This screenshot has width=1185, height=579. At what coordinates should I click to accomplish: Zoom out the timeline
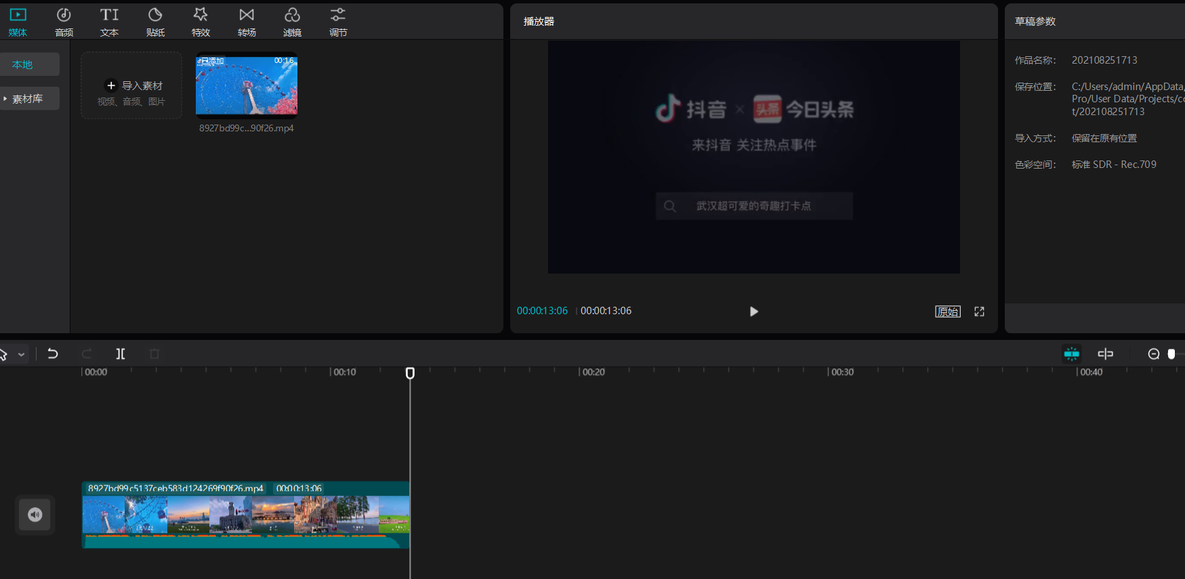1153,353
